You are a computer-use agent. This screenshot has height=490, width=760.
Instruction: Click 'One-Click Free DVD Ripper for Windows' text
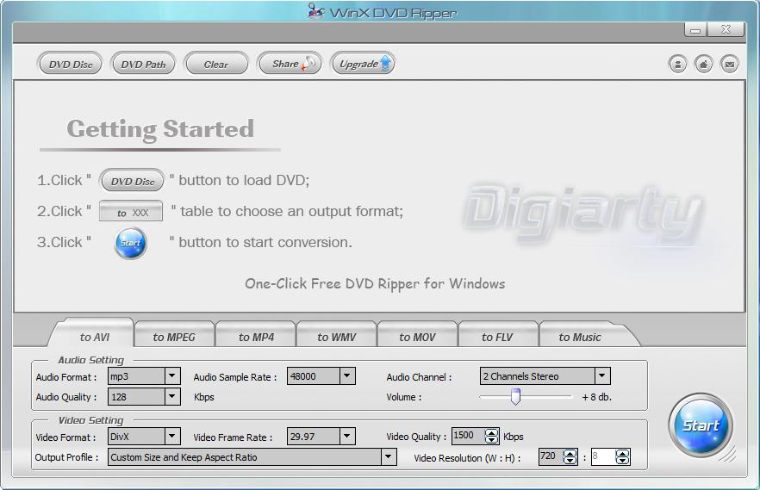coord(375,283)
